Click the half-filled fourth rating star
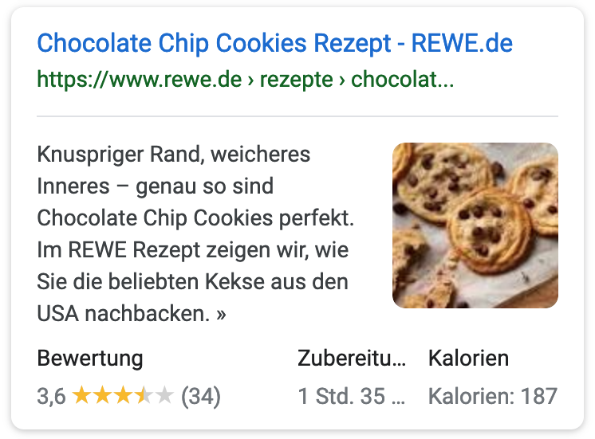Screen dimensions: 595x439 pyautogui.click(x=144, y=395)
